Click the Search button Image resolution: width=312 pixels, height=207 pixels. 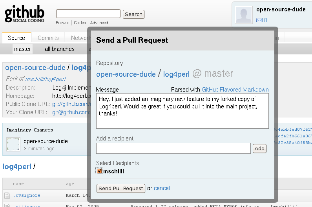[x=133, y=14]
